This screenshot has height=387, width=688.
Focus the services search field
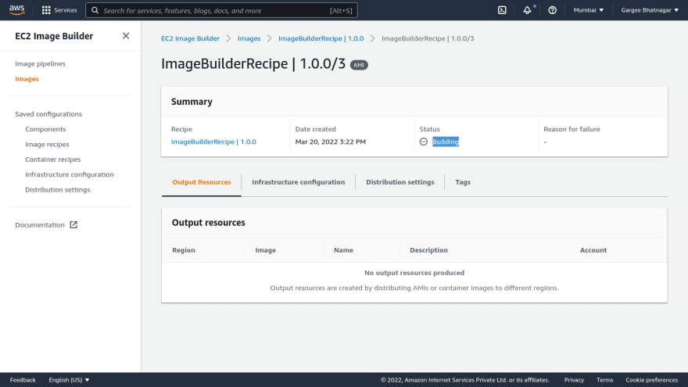point(221,10)
